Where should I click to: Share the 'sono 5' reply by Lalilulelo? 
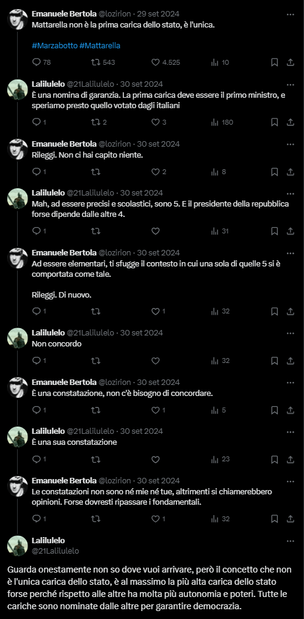(x=290, y=232)
